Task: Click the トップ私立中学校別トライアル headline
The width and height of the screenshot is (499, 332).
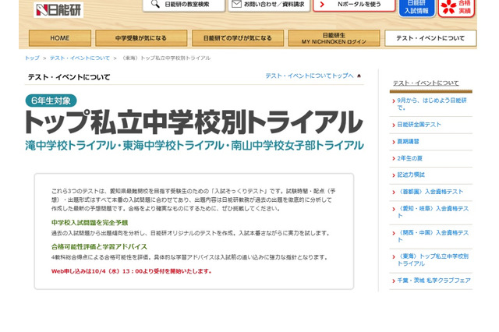Action: click(x=194, y=122)
